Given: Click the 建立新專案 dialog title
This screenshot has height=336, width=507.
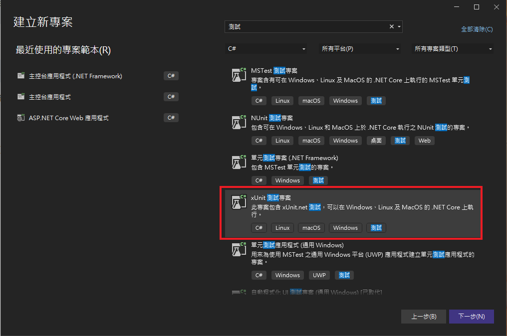Looking at the screenshot, I should click(43, 22).
